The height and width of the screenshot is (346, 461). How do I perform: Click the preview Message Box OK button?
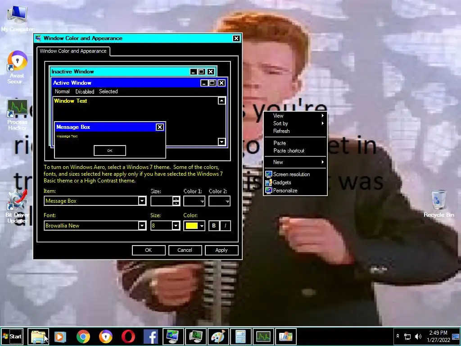click(110, 150)
